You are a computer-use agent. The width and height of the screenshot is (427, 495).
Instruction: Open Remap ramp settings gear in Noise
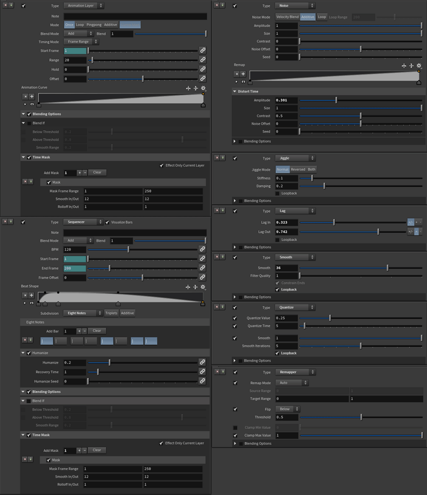click(x=419, y=66)
